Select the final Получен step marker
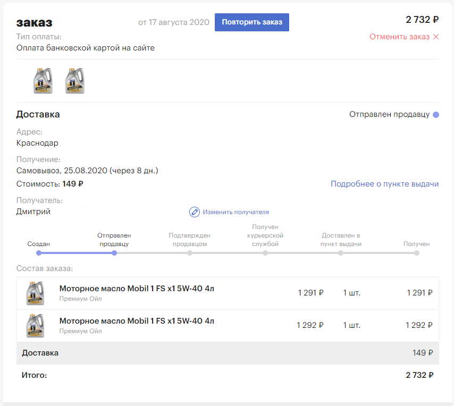 [417, 253]
